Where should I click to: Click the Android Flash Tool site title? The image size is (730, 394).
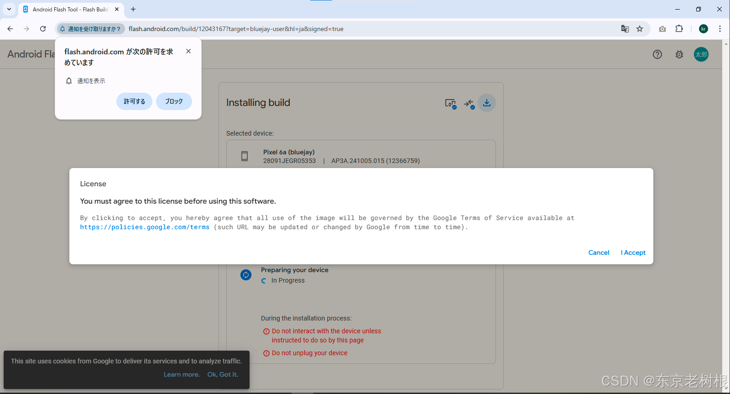(x=31, y=54)
